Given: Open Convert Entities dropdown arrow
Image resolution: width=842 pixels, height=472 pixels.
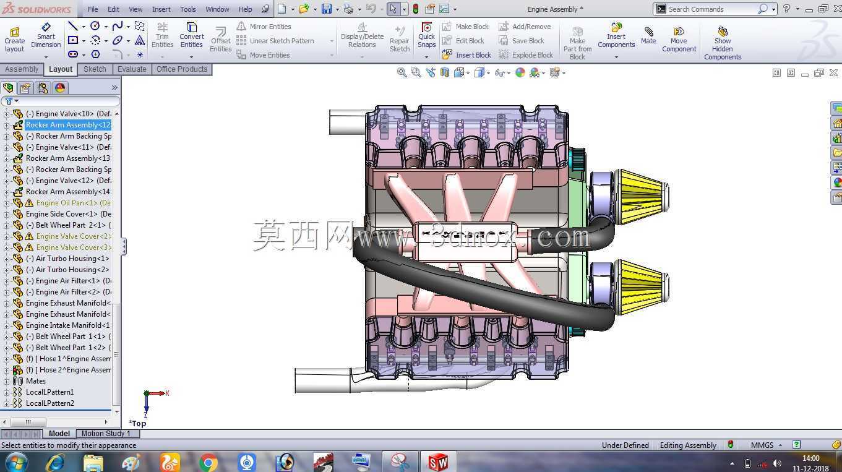Looking at the screenshot, I should (x=192, y=57).
